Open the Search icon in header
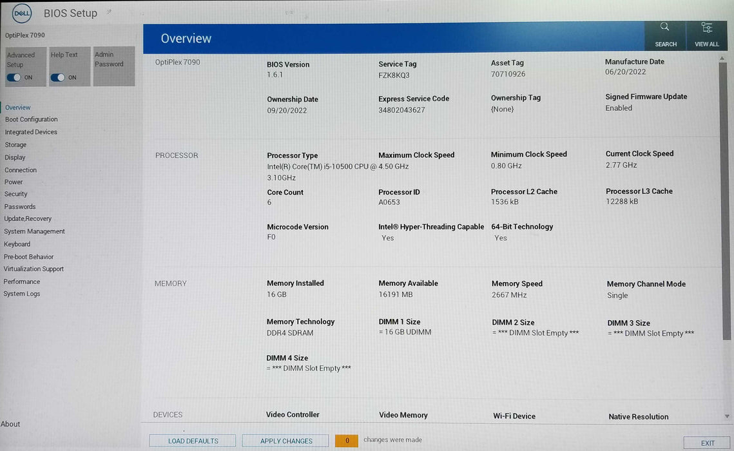This screenshot has height=451, width=734. (665, 35)
